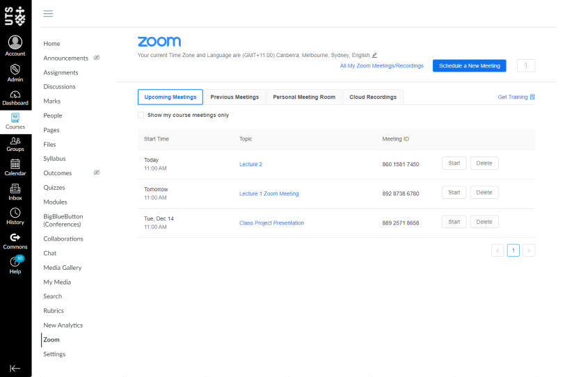
Task: Open New Analytics in course menu
Action: pyautogui.click(x=63, y=325)
